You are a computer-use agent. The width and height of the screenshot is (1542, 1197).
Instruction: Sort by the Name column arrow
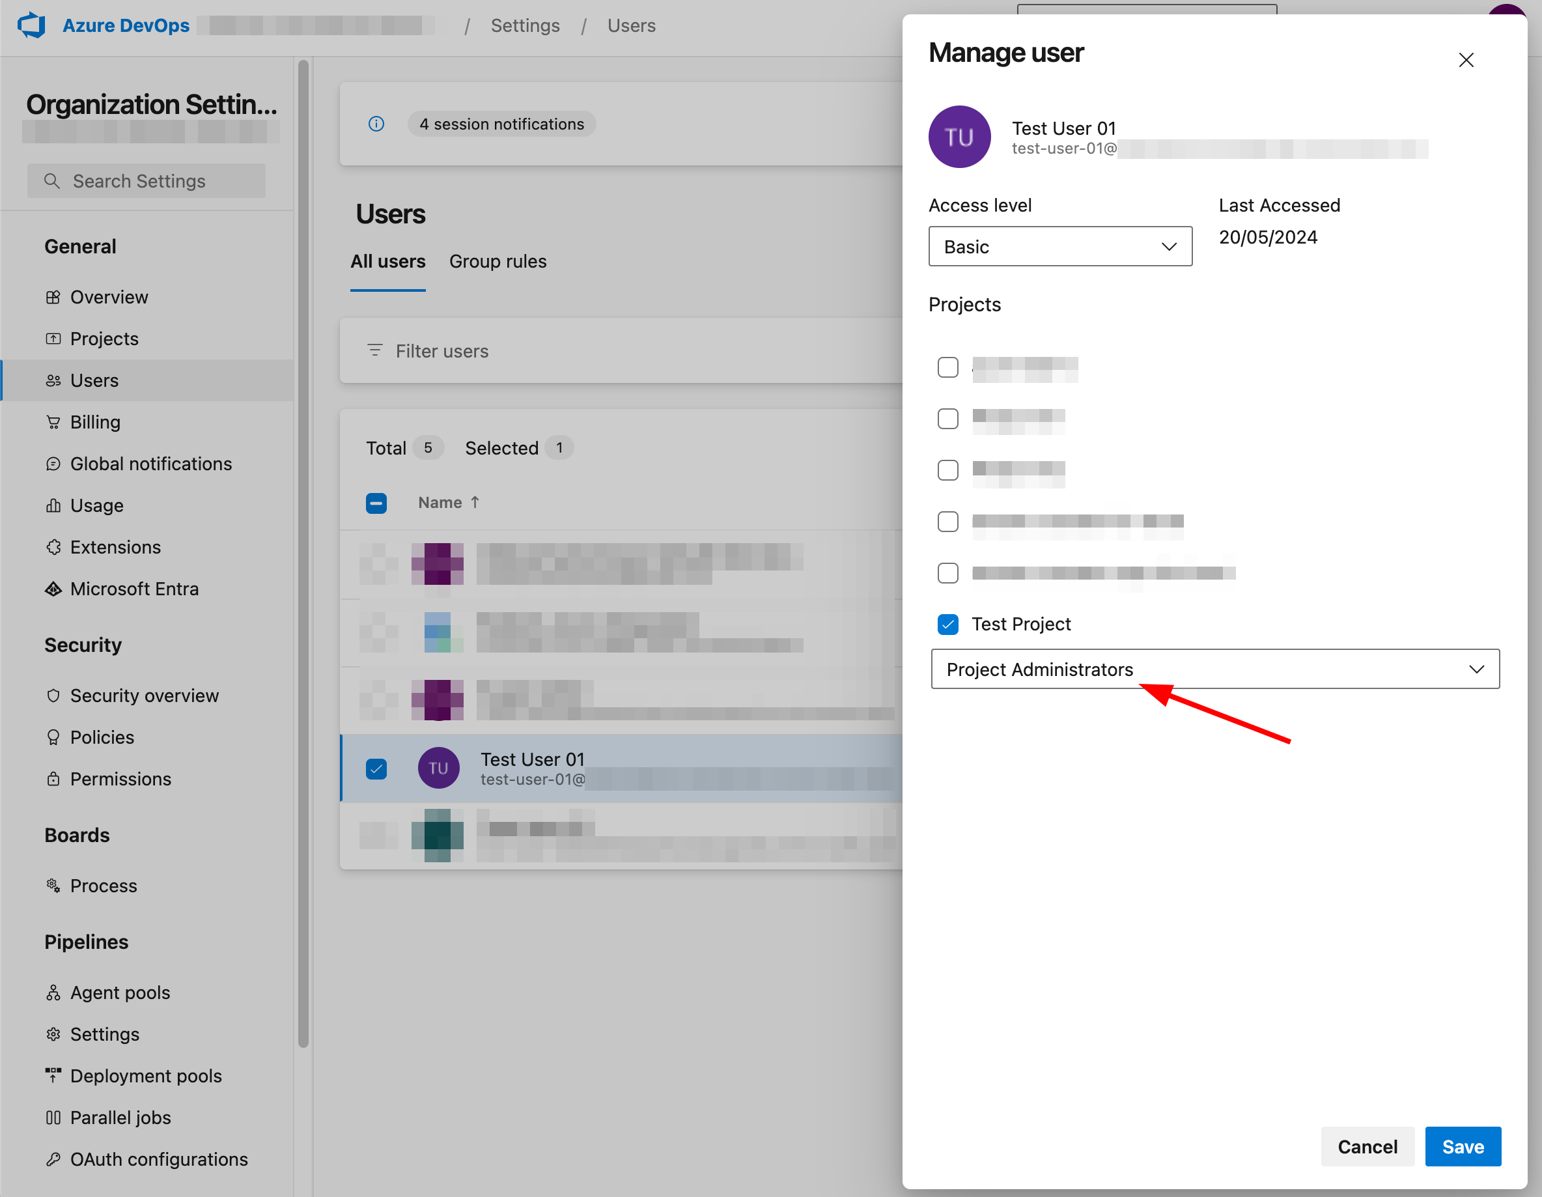pos(475,502)
